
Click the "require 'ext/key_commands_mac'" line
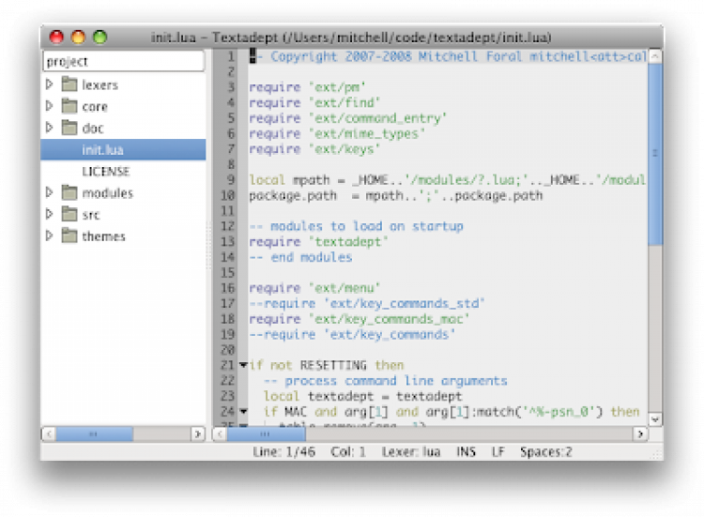pyautogui.click(x=360, y=319)
